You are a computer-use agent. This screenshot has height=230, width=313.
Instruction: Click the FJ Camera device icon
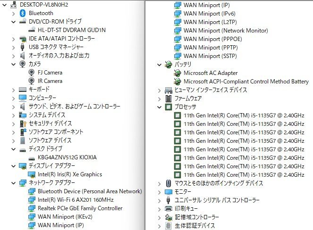point(32,73)
